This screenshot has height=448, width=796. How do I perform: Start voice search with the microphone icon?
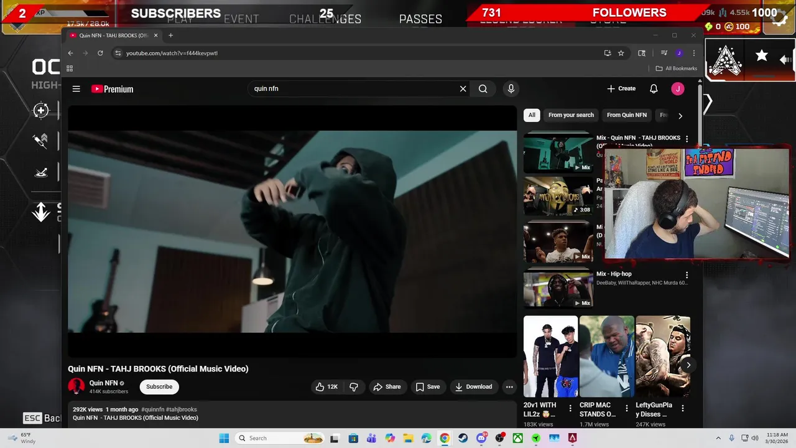(511, 89)
